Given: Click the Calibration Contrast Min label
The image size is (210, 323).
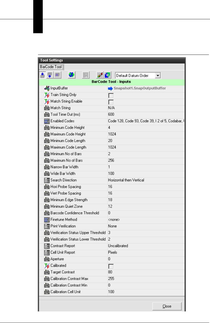Looking at the screenshot, I should pyautogui.click(x=69, y=285).
